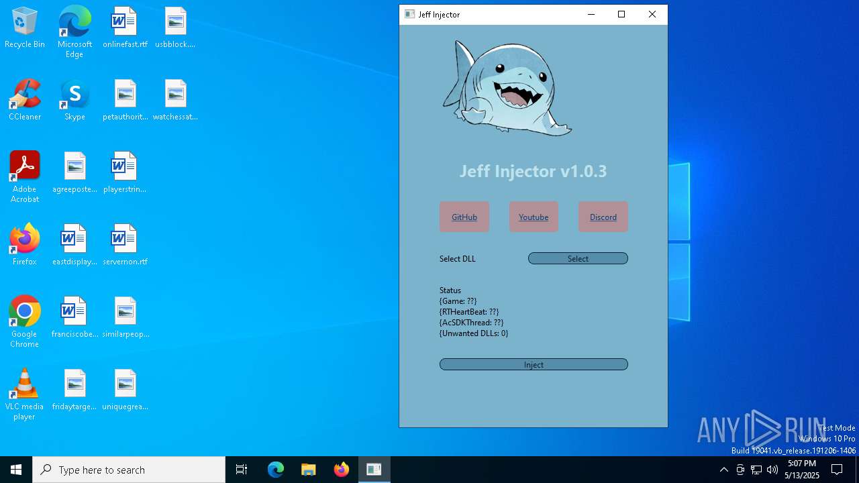
Task: Click Select button to choose DLL
Action: click(578, 258)
